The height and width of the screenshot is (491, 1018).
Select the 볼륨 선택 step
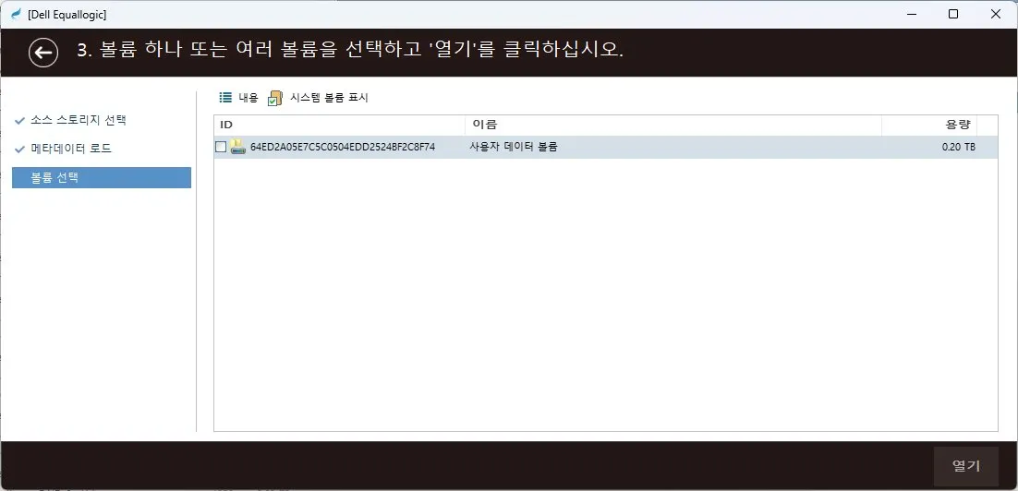102,178
